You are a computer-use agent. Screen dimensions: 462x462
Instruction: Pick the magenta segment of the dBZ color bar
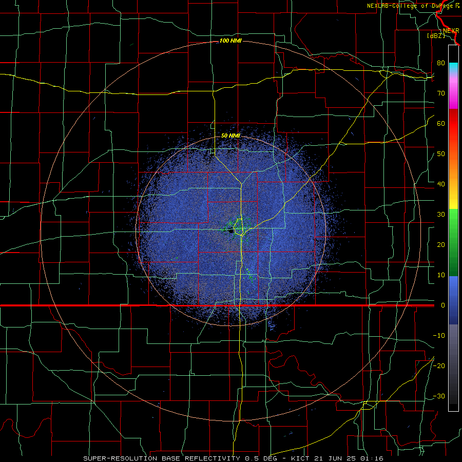click(x=453, y=94)
